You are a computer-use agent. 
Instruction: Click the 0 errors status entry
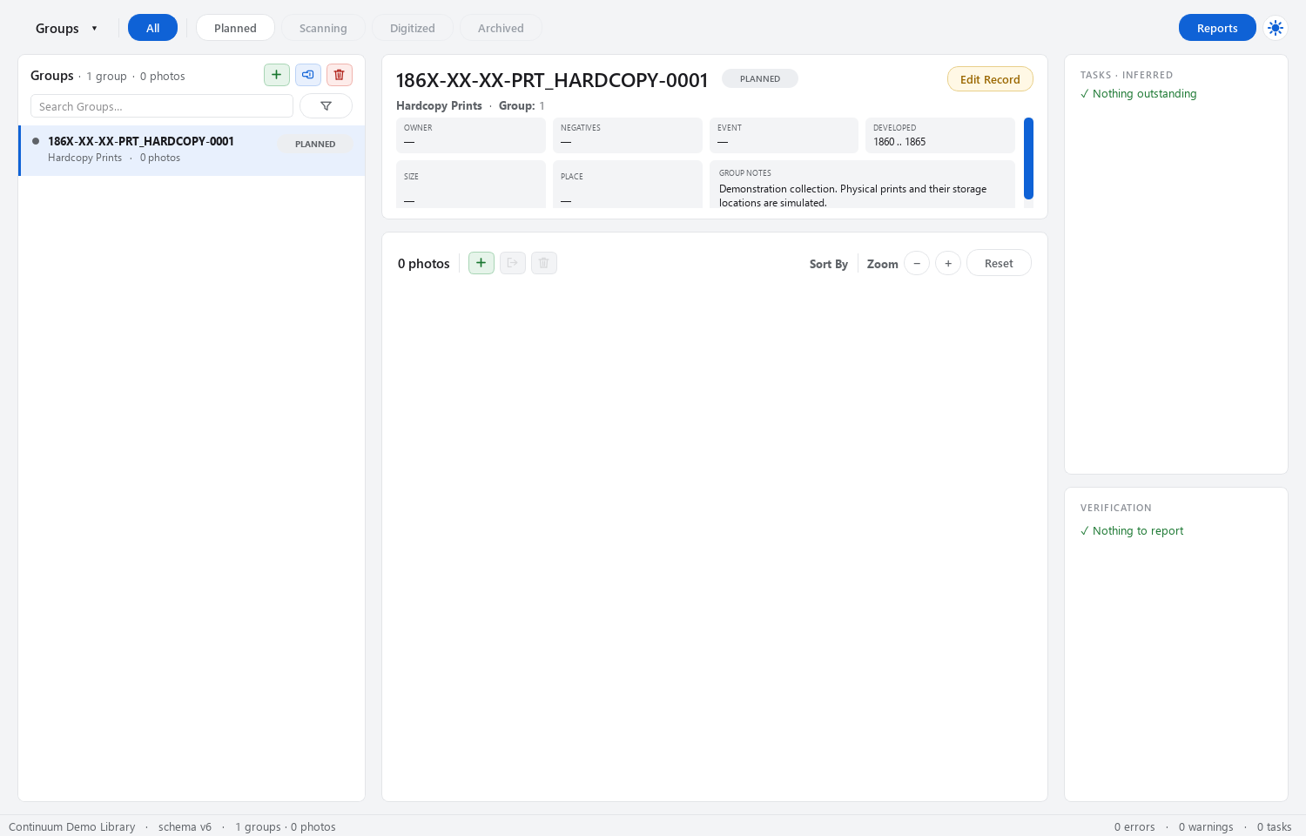tap(1134, 826)
